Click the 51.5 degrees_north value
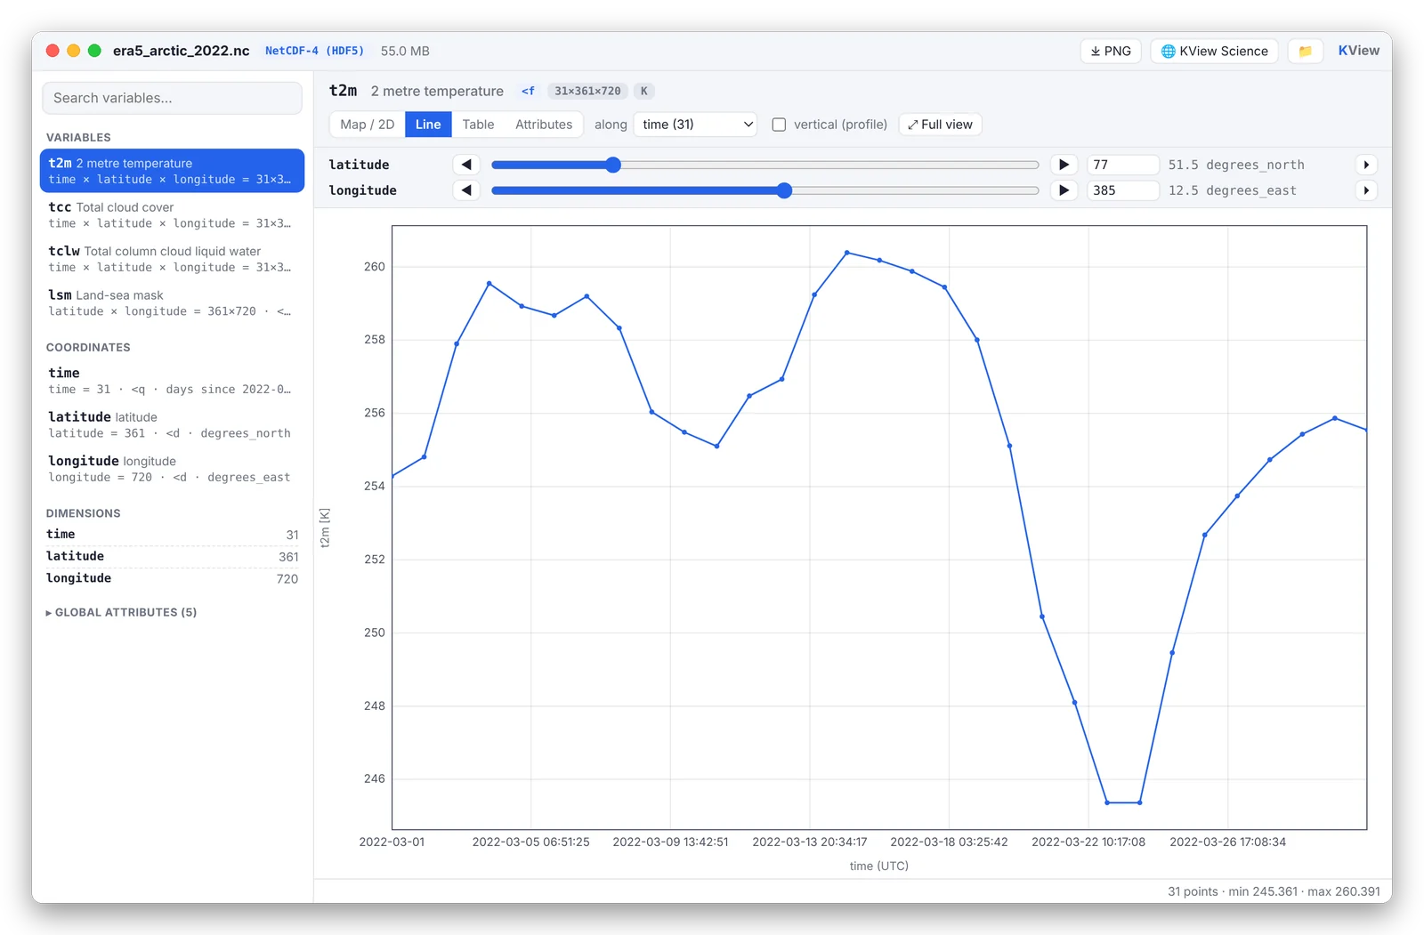 (x=1236, y=165)
